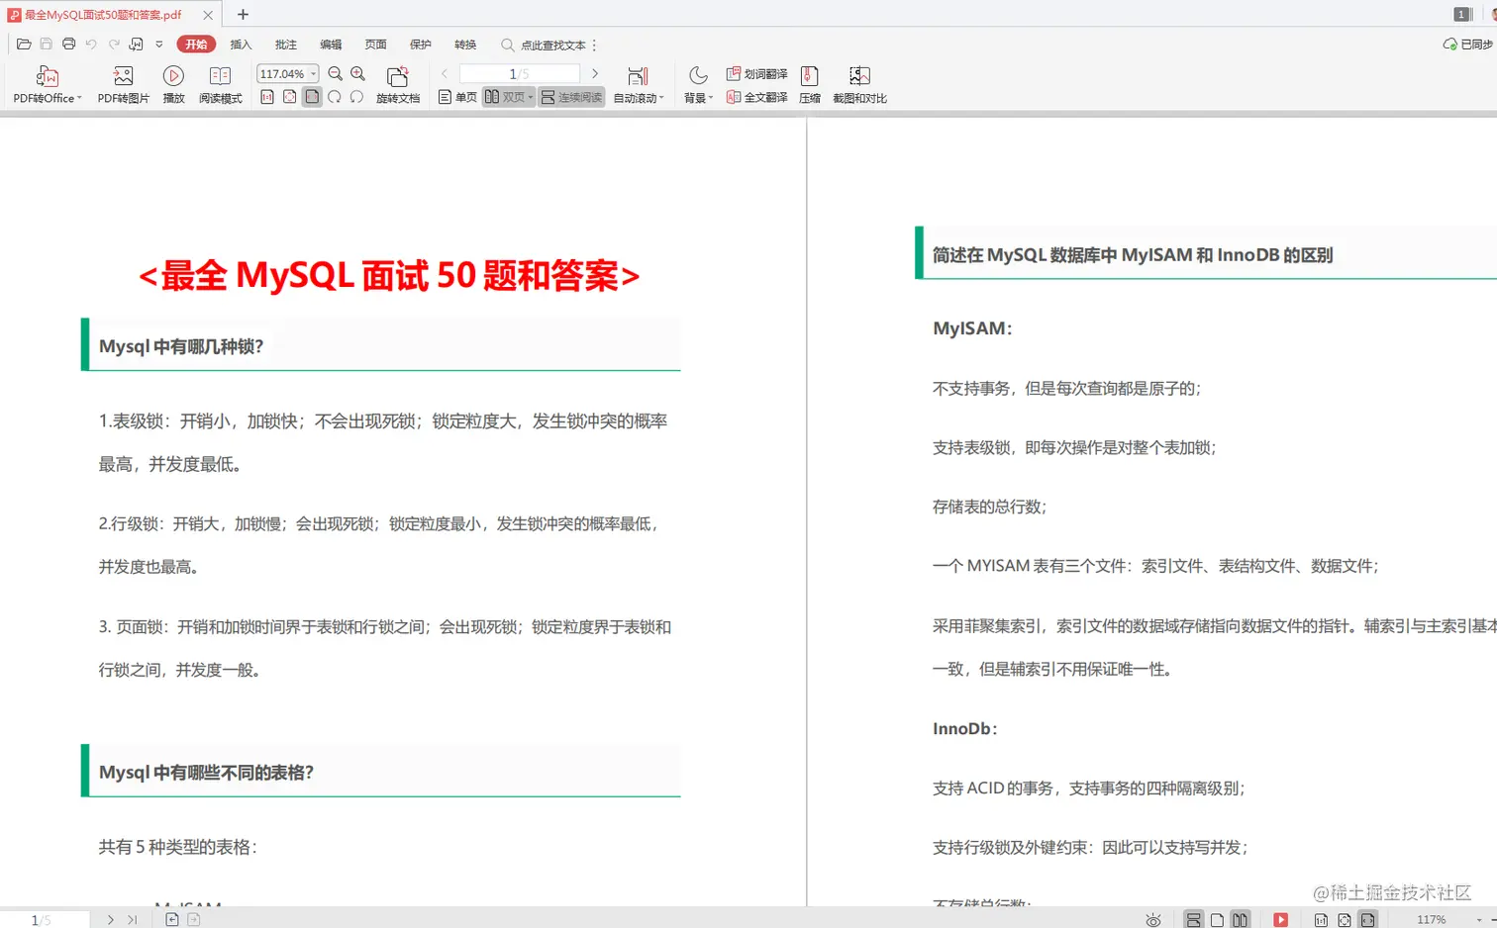Zoom in with the magnifier plus icon

[356, 73]
